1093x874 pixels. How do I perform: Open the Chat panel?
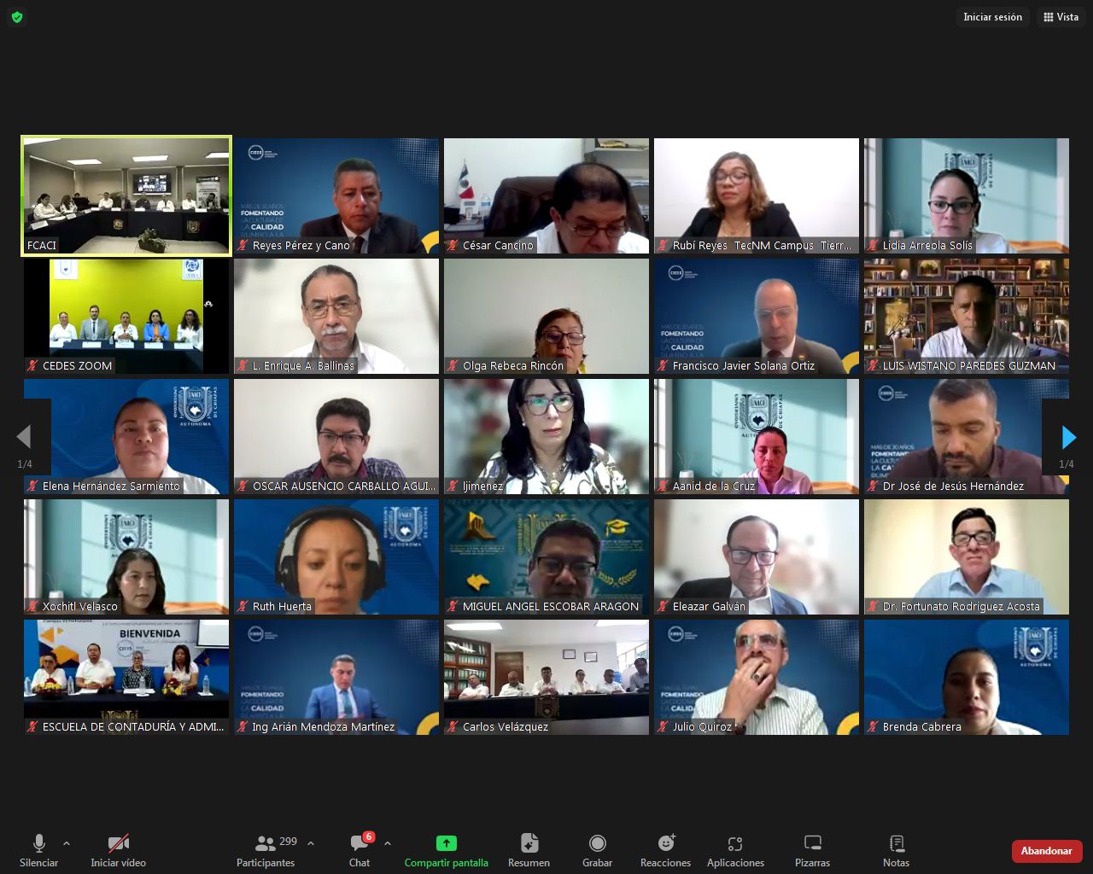(359, 844)
